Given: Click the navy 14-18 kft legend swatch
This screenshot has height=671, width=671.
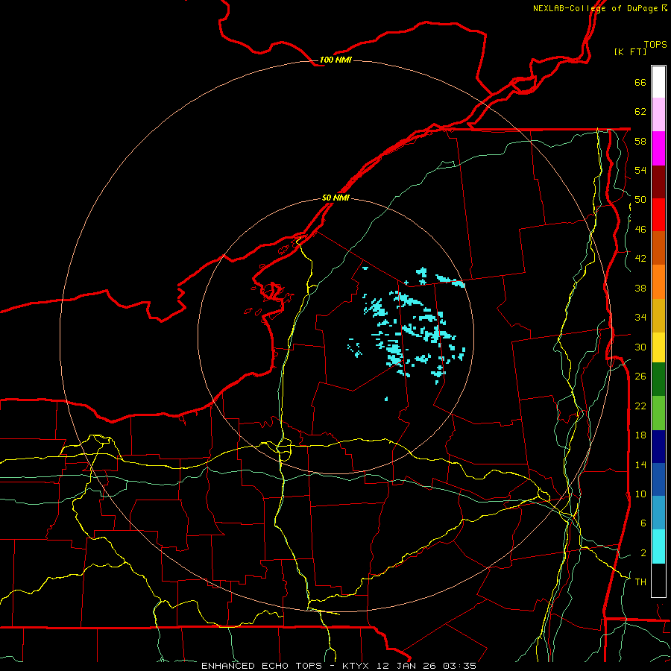Looking at the screenshot, I should point(658,447).
